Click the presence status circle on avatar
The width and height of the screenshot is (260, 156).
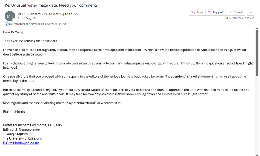click(x=14, y=20)
